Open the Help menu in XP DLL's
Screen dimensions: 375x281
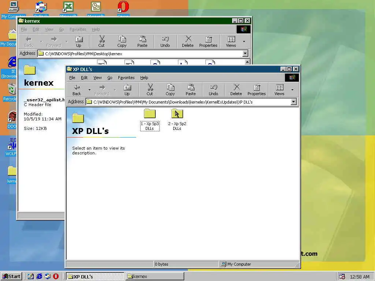[144, 78]
